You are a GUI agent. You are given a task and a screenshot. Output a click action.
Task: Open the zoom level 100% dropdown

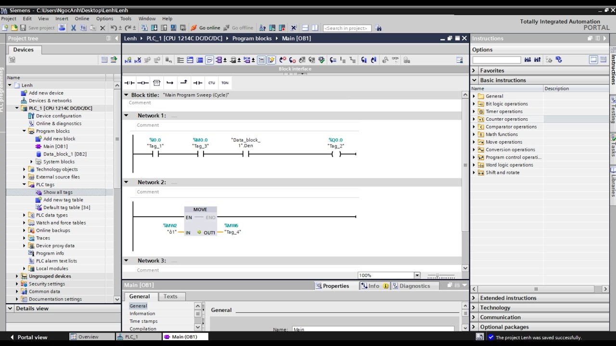(x=417, y=275)
